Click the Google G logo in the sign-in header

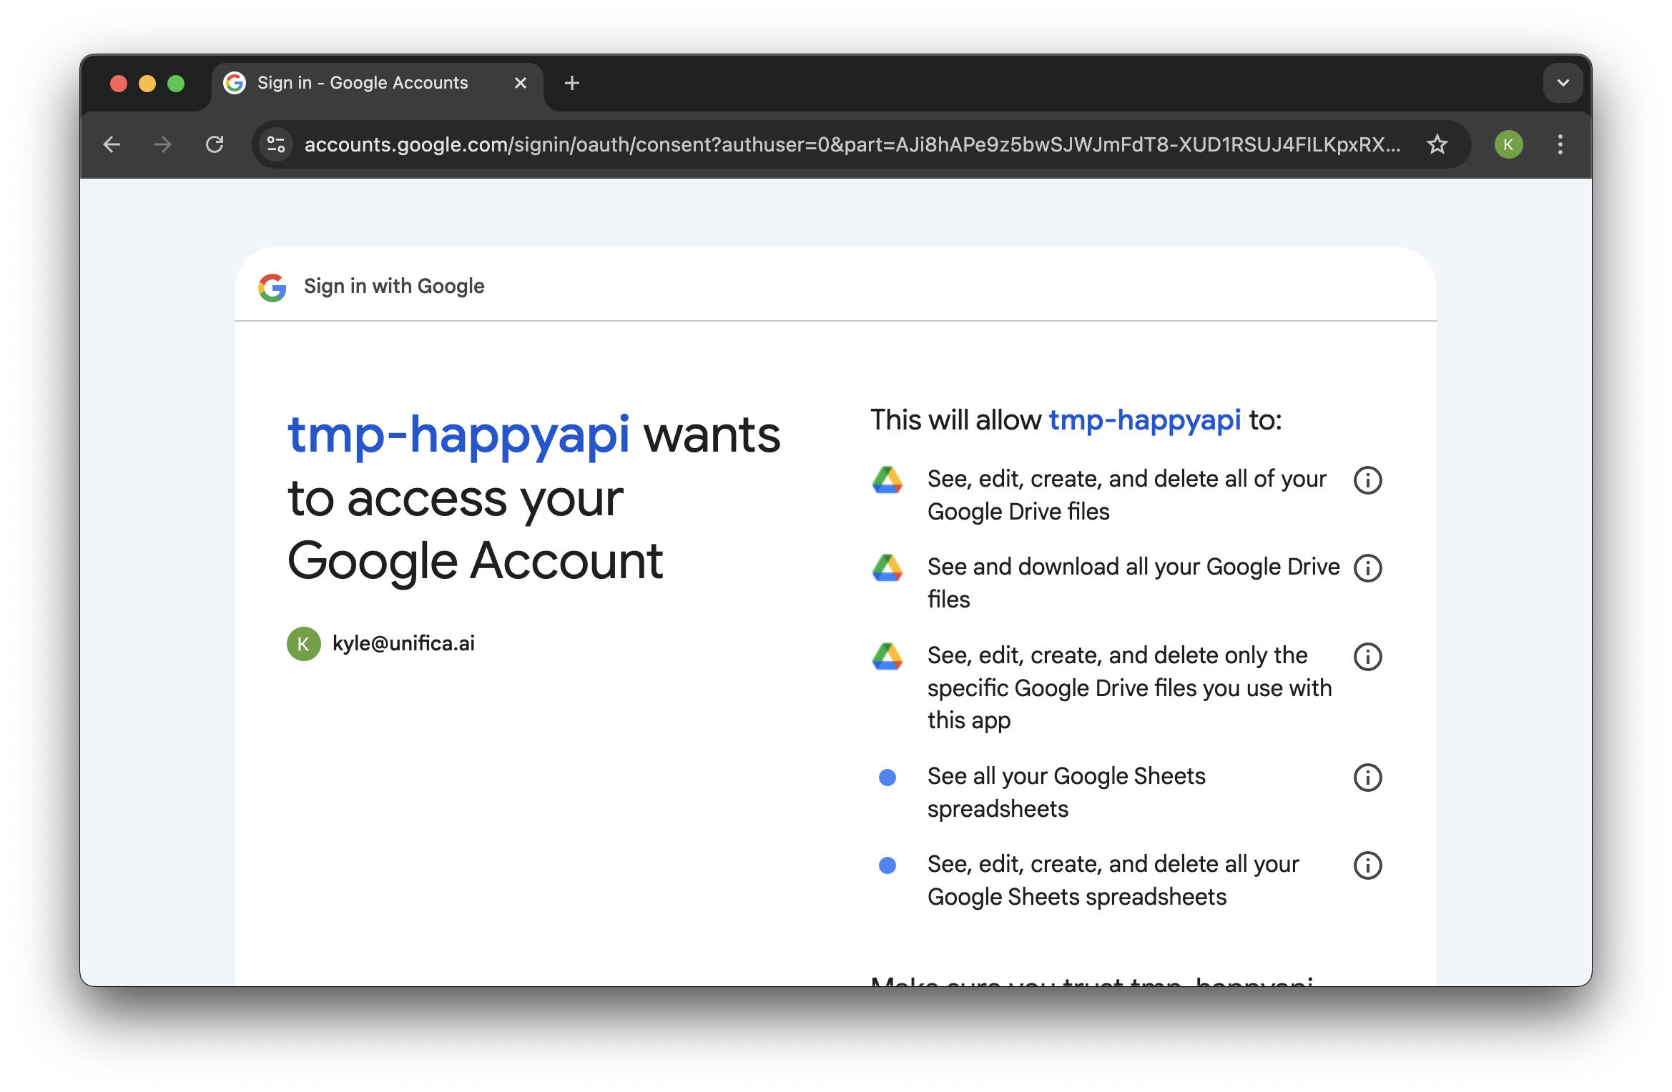[x=272, y=287]
